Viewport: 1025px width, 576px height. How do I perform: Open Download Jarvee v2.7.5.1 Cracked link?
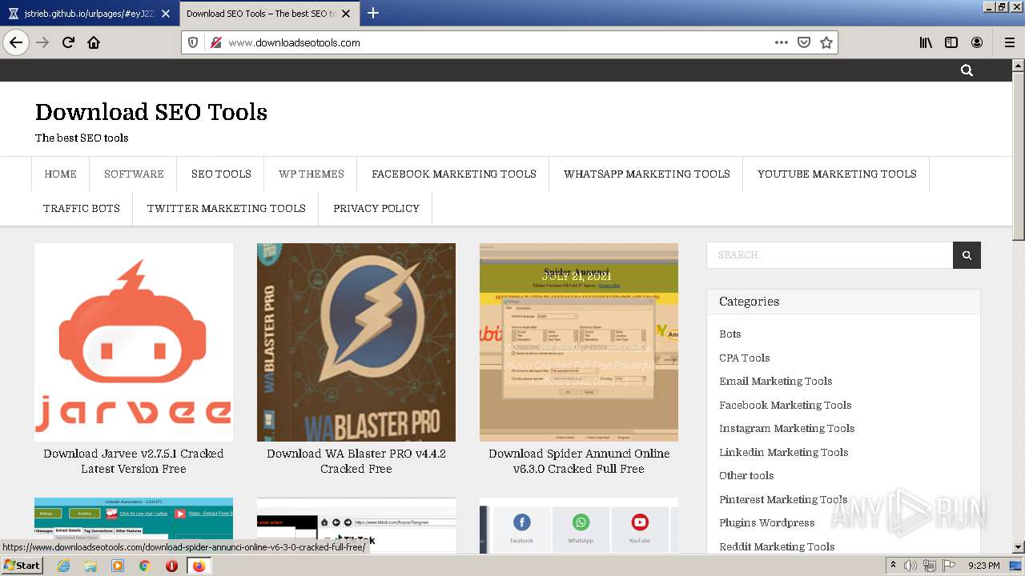coord(134,461)
